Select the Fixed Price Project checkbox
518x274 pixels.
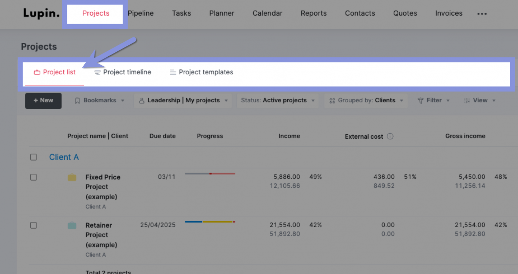click(33, 177)
